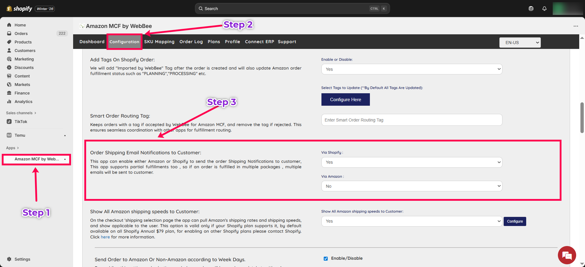Follow the 'here' more information link
The image size is (585, 267).
point(105,237)
